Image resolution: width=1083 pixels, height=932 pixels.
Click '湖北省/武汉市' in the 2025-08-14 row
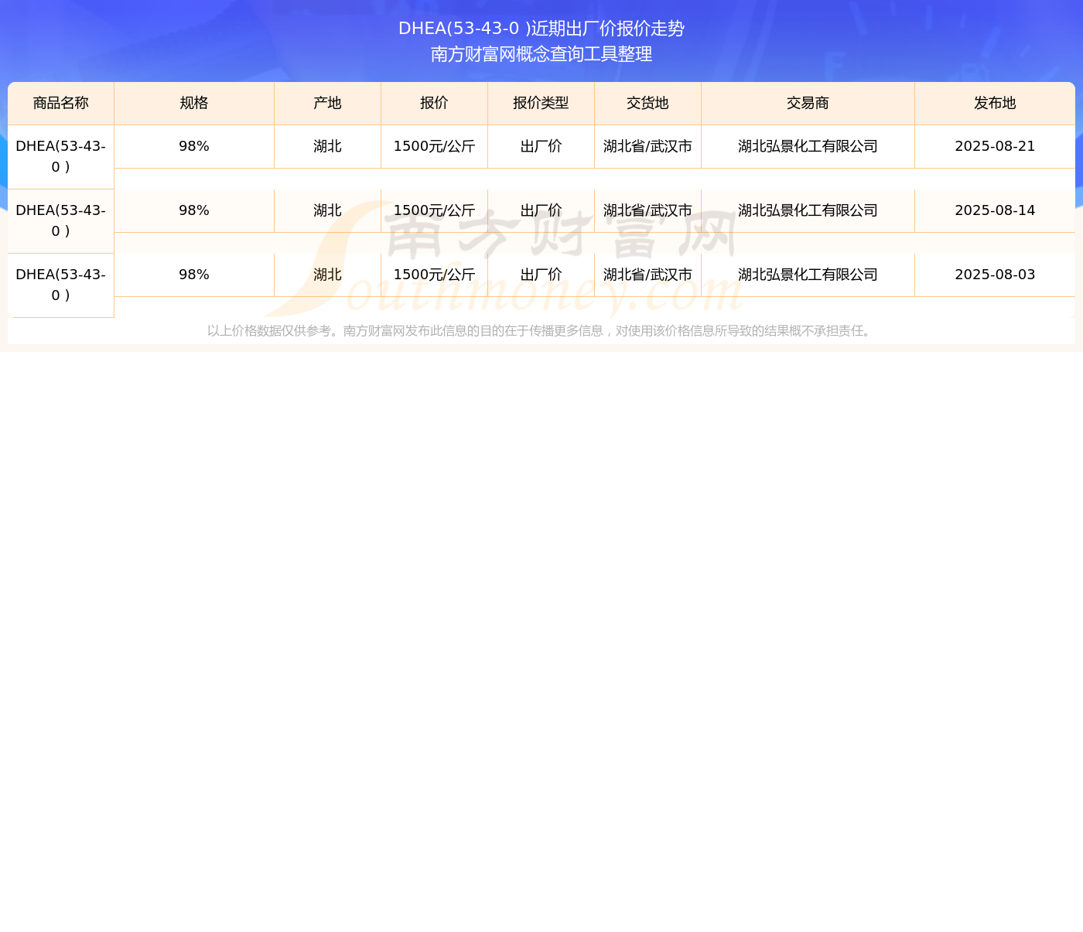[647, 210]
